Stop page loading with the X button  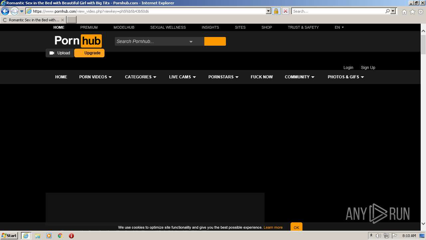[x=286, y=11]
